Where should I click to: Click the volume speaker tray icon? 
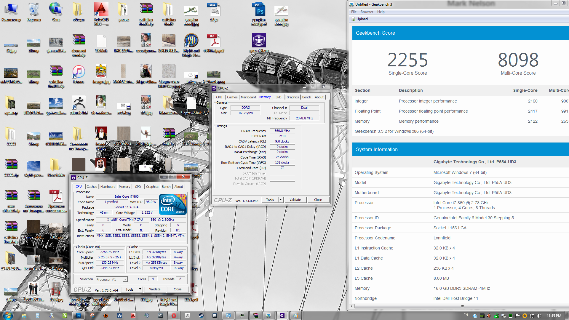coord(539,316)
